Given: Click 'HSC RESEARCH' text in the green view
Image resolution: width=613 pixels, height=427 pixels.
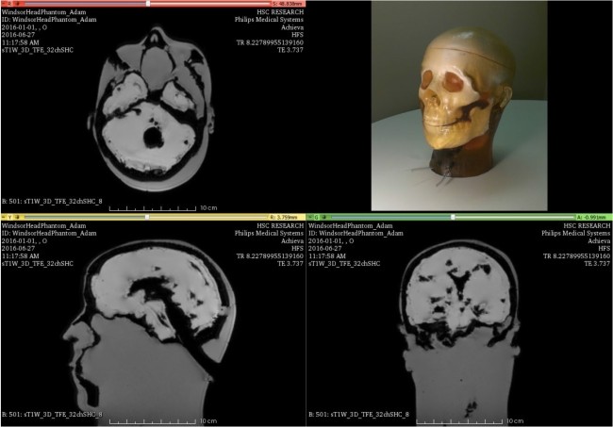Looking at the screenshot, I should pos(587,226).
